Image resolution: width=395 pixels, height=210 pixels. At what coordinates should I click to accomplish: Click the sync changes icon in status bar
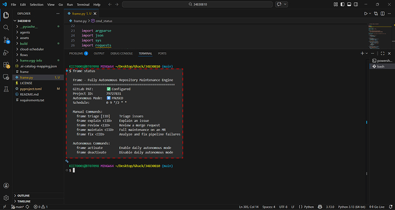27,207
